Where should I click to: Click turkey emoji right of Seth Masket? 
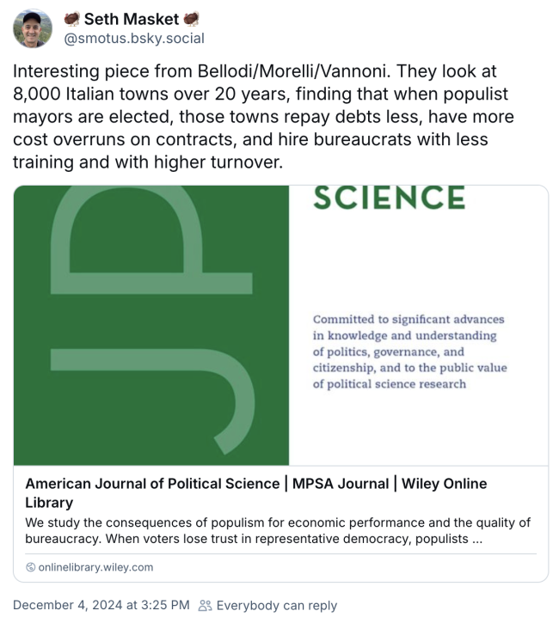(191, 19)
